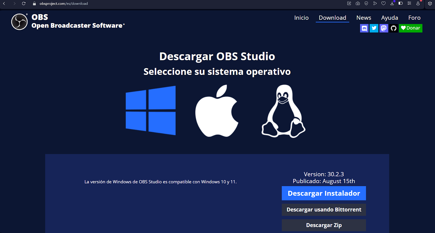435x233 pixels.
Task: Click the green Donar button
Action: 411,28
